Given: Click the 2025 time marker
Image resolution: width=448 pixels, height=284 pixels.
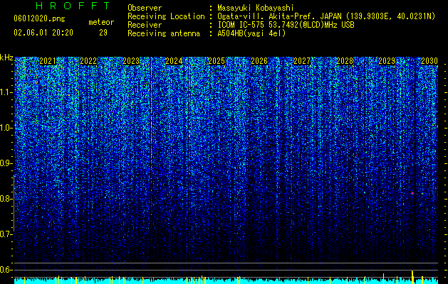Looking at the screenshot, I should pyautogui.click(x=217, y=61).
